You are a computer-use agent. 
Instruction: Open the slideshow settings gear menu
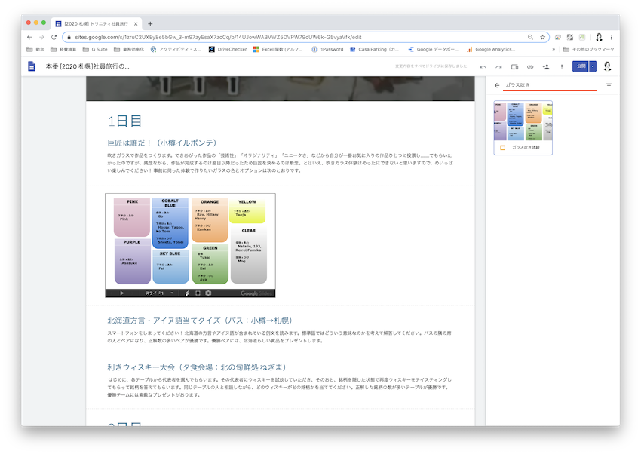pyautogui.click(x=208, y=293)
